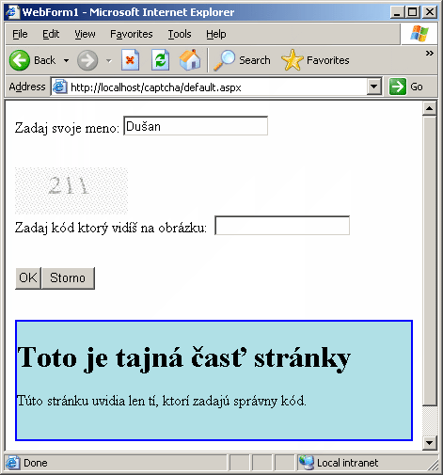This screenshot has height=475, width=443.
Task: Click the Done status bar page icon
Action: point(12,463)
